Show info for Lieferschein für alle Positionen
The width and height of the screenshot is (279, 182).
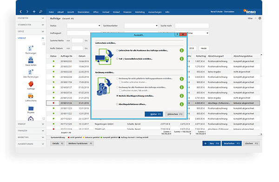click(x=181, y=51)
